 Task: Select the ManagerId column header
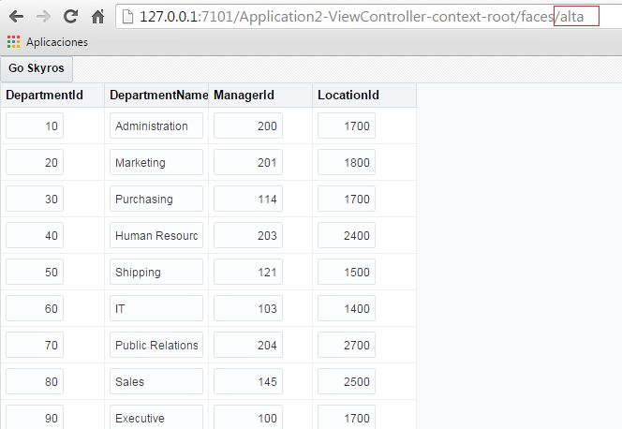[x=244, y=95]
